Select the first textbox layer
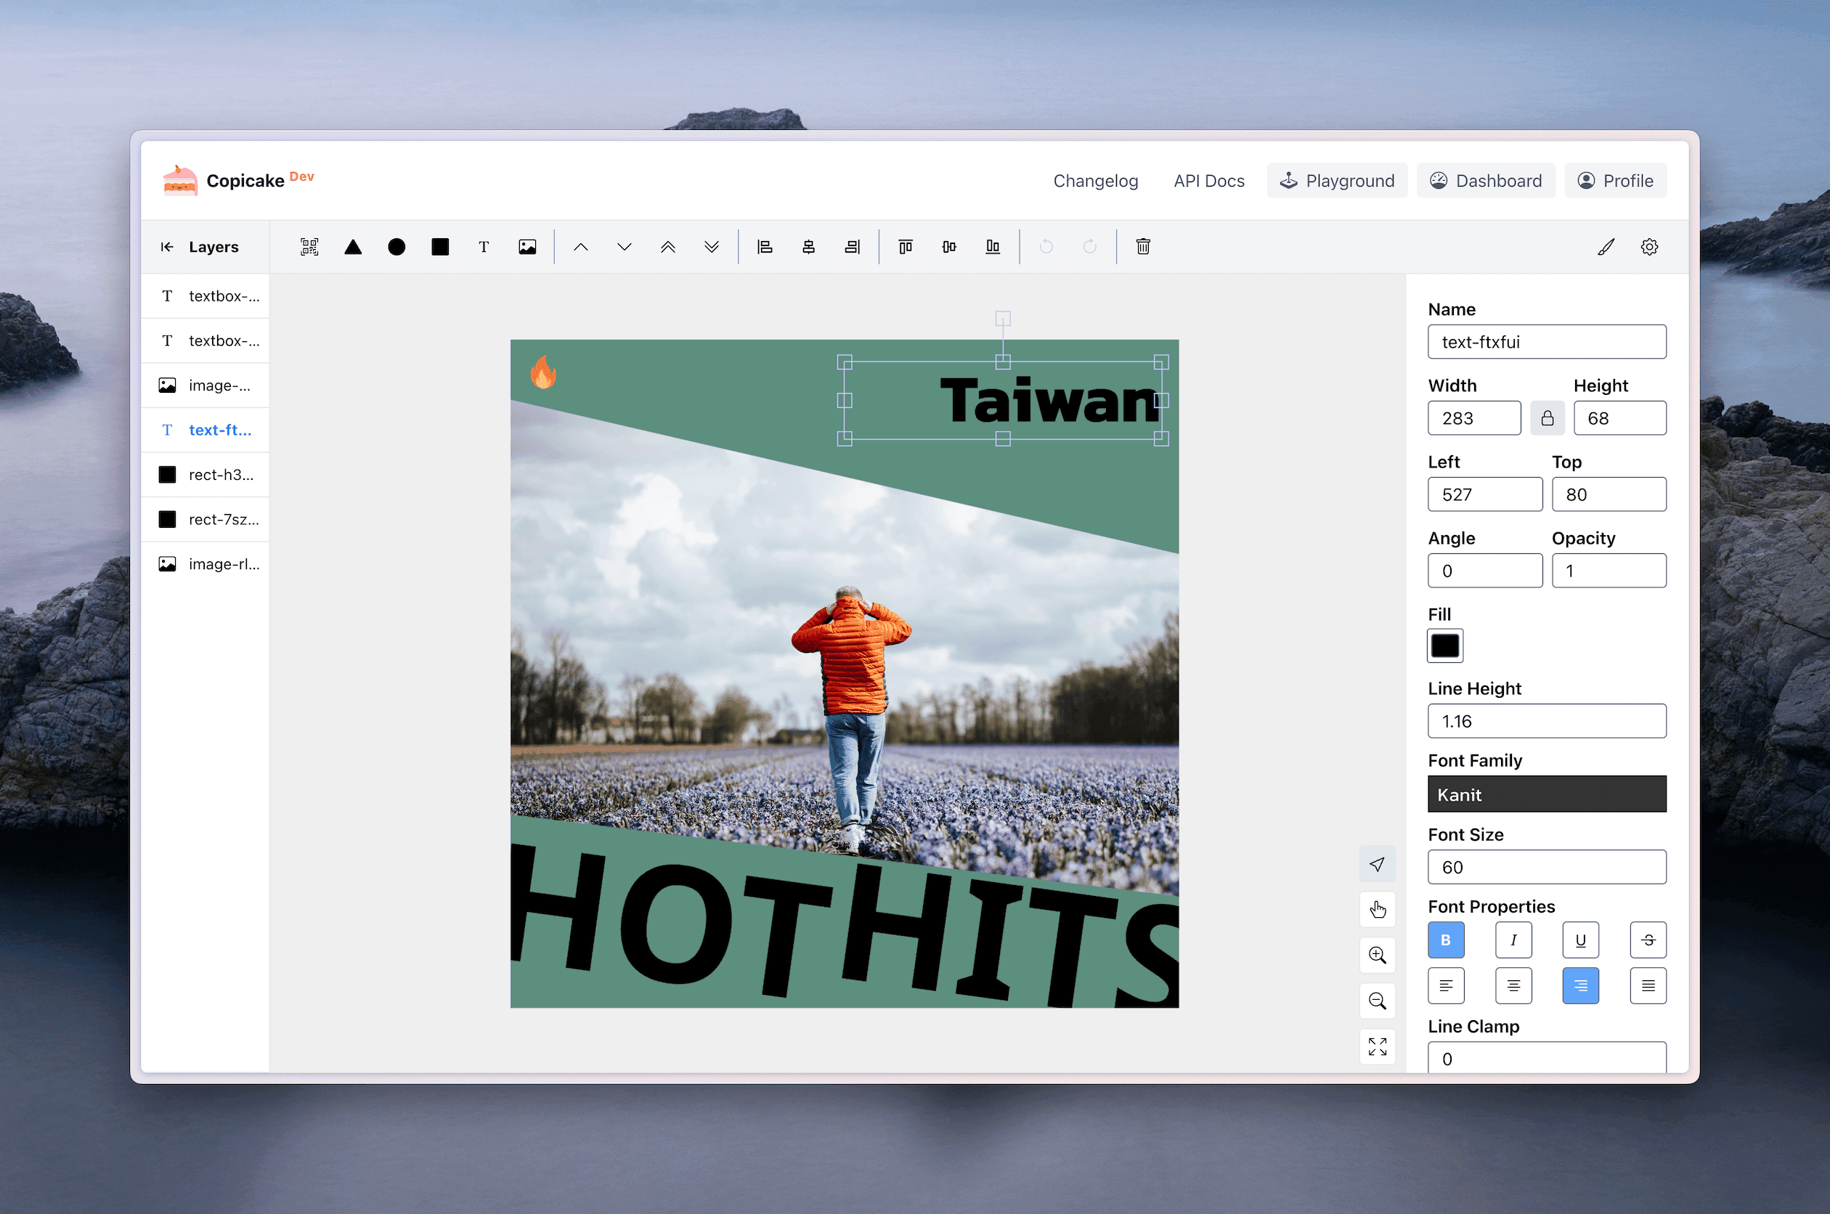 [205, 296]
